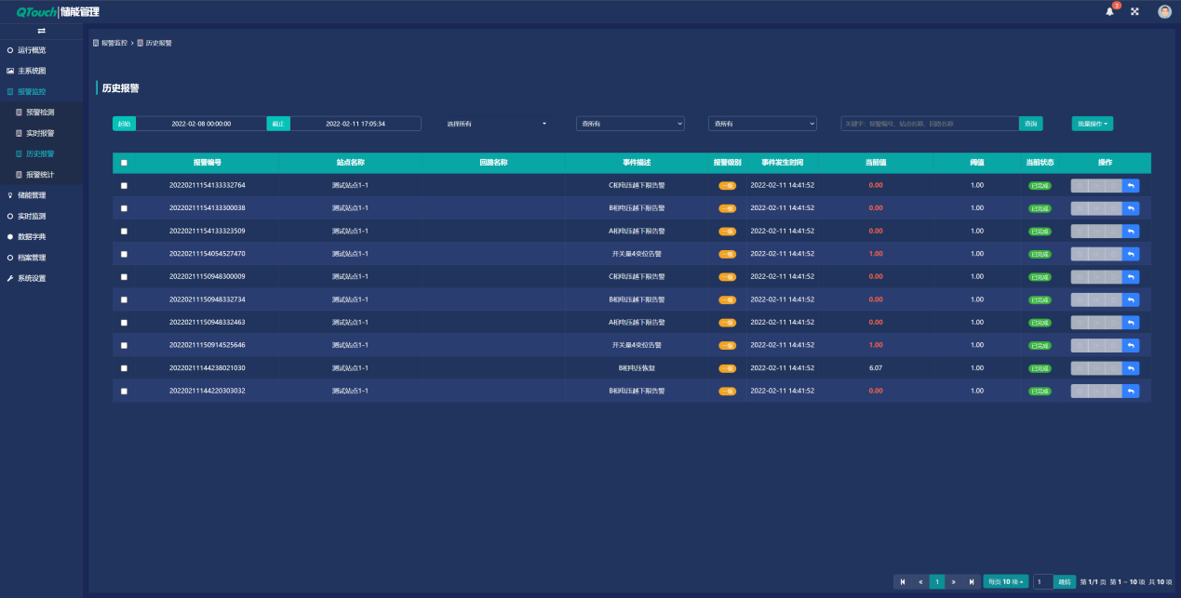Enter fullscreen with the expand icon
This screenshot has width=1181, height=598.
point(1134,11)
